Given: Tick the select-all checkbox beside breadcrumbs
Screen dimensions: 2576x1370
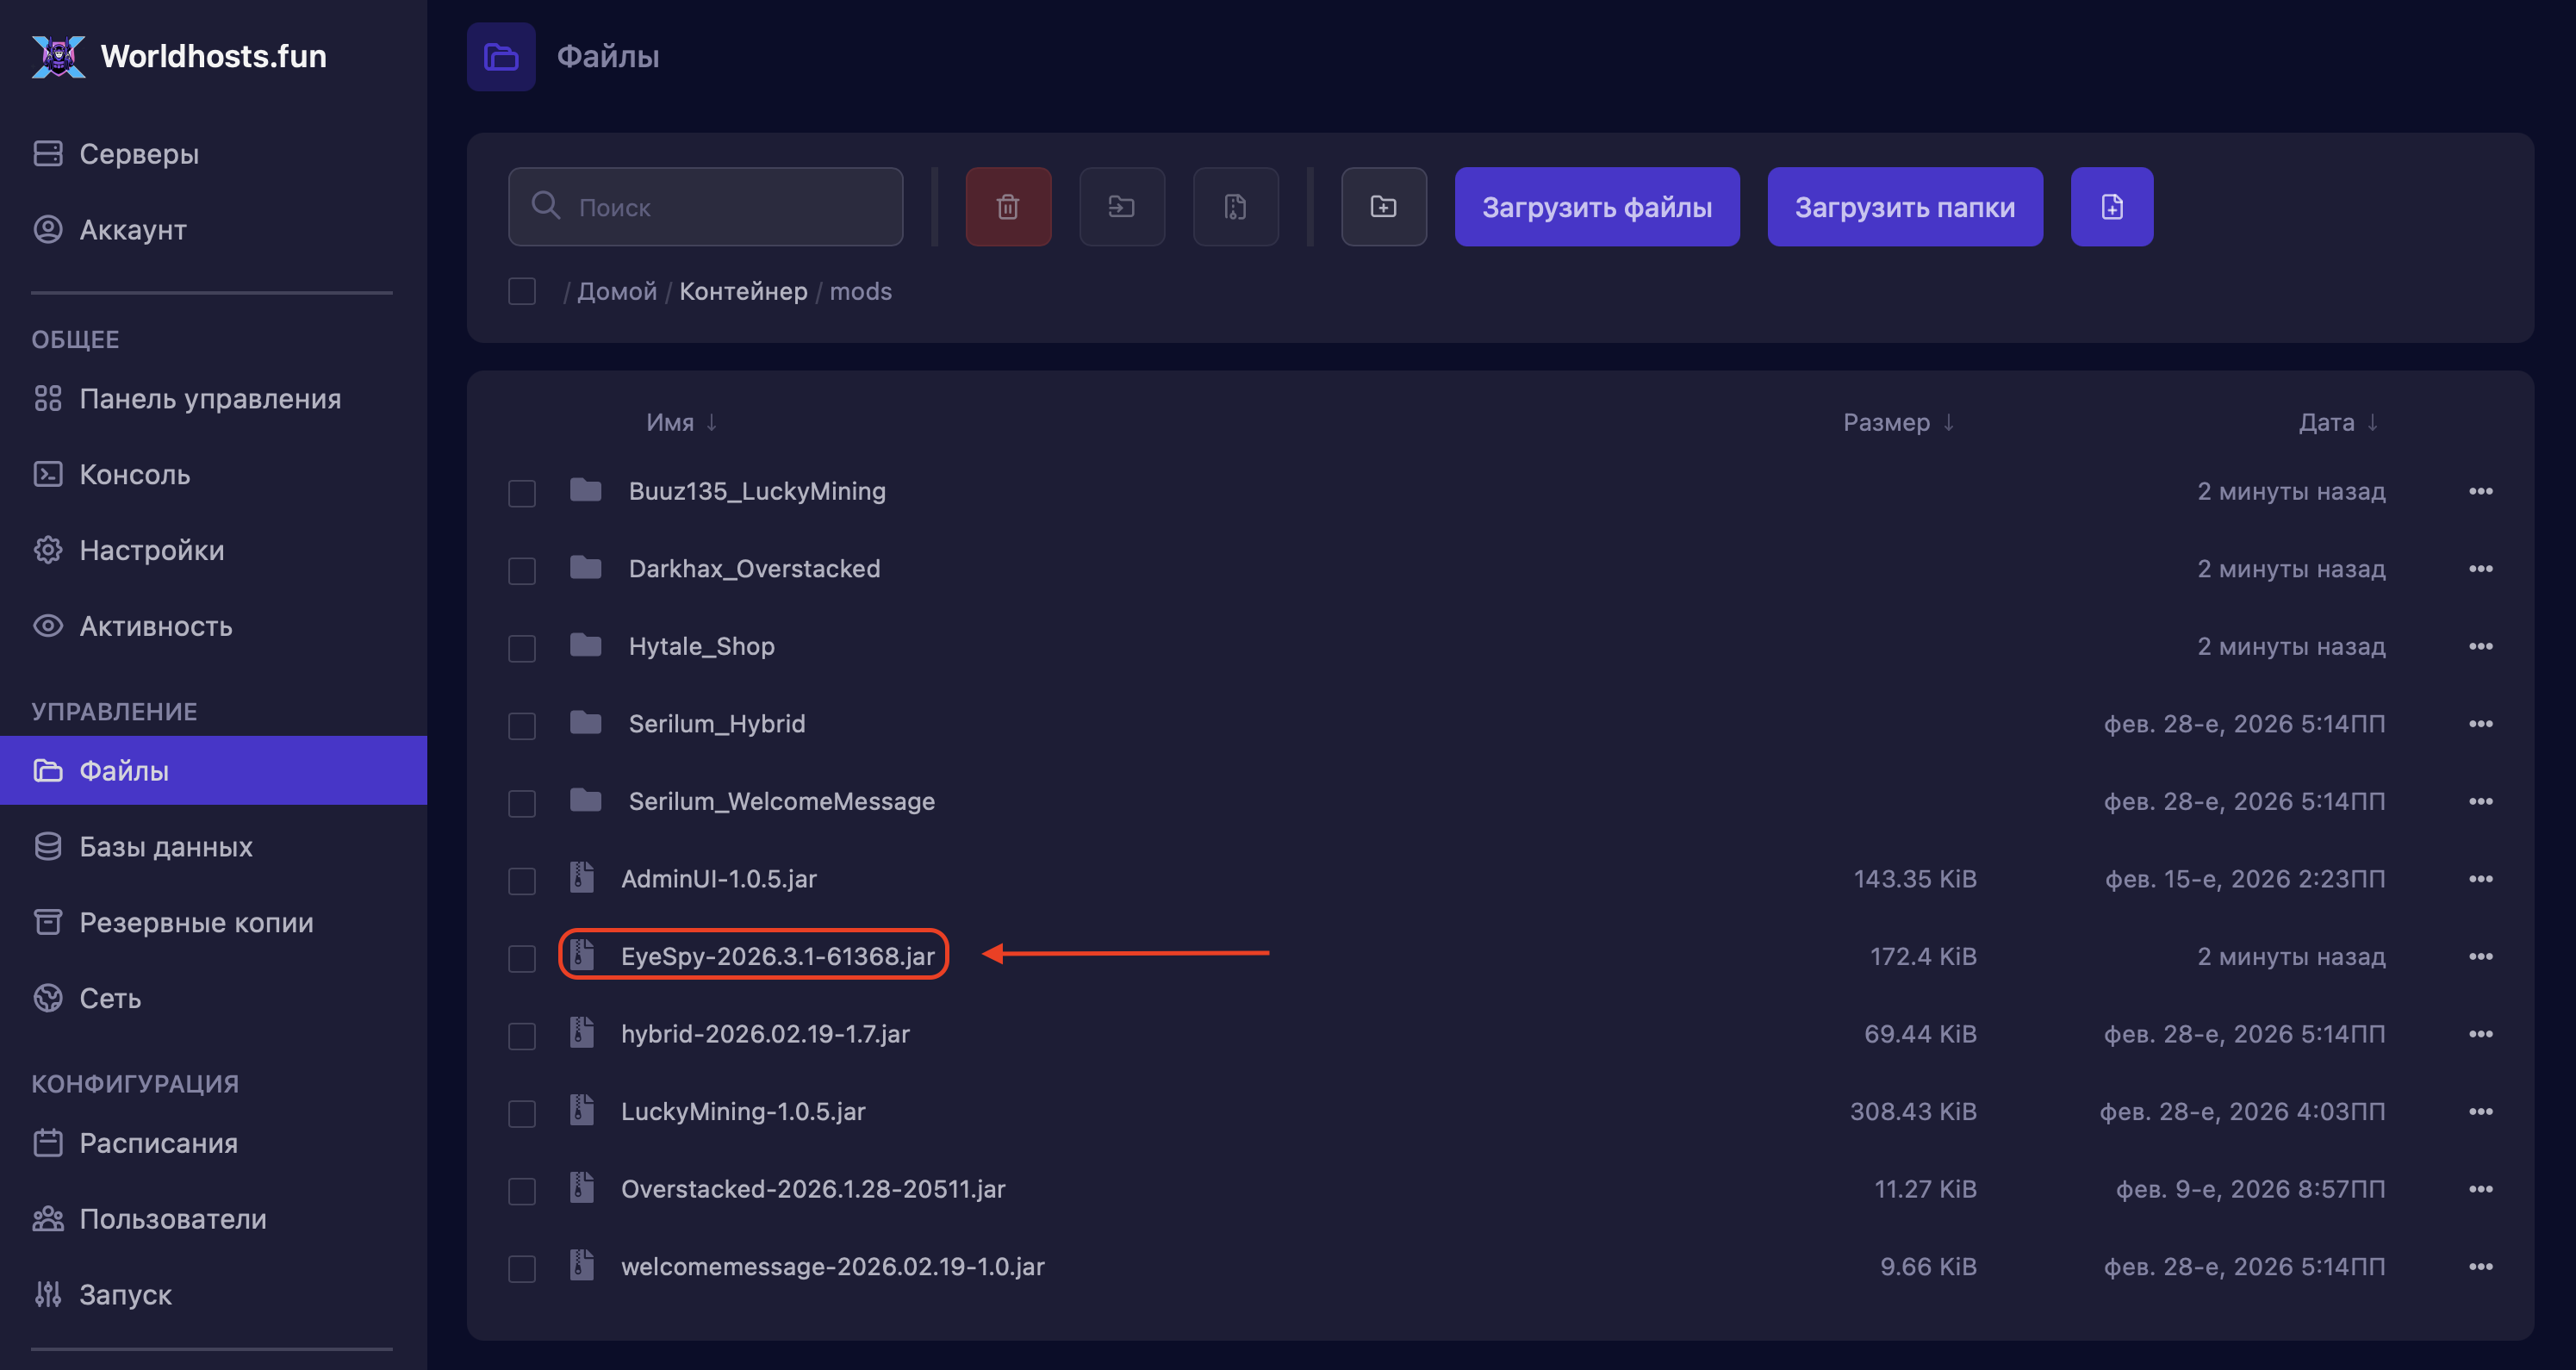Looking at the screenshot, I should (522, 291).
